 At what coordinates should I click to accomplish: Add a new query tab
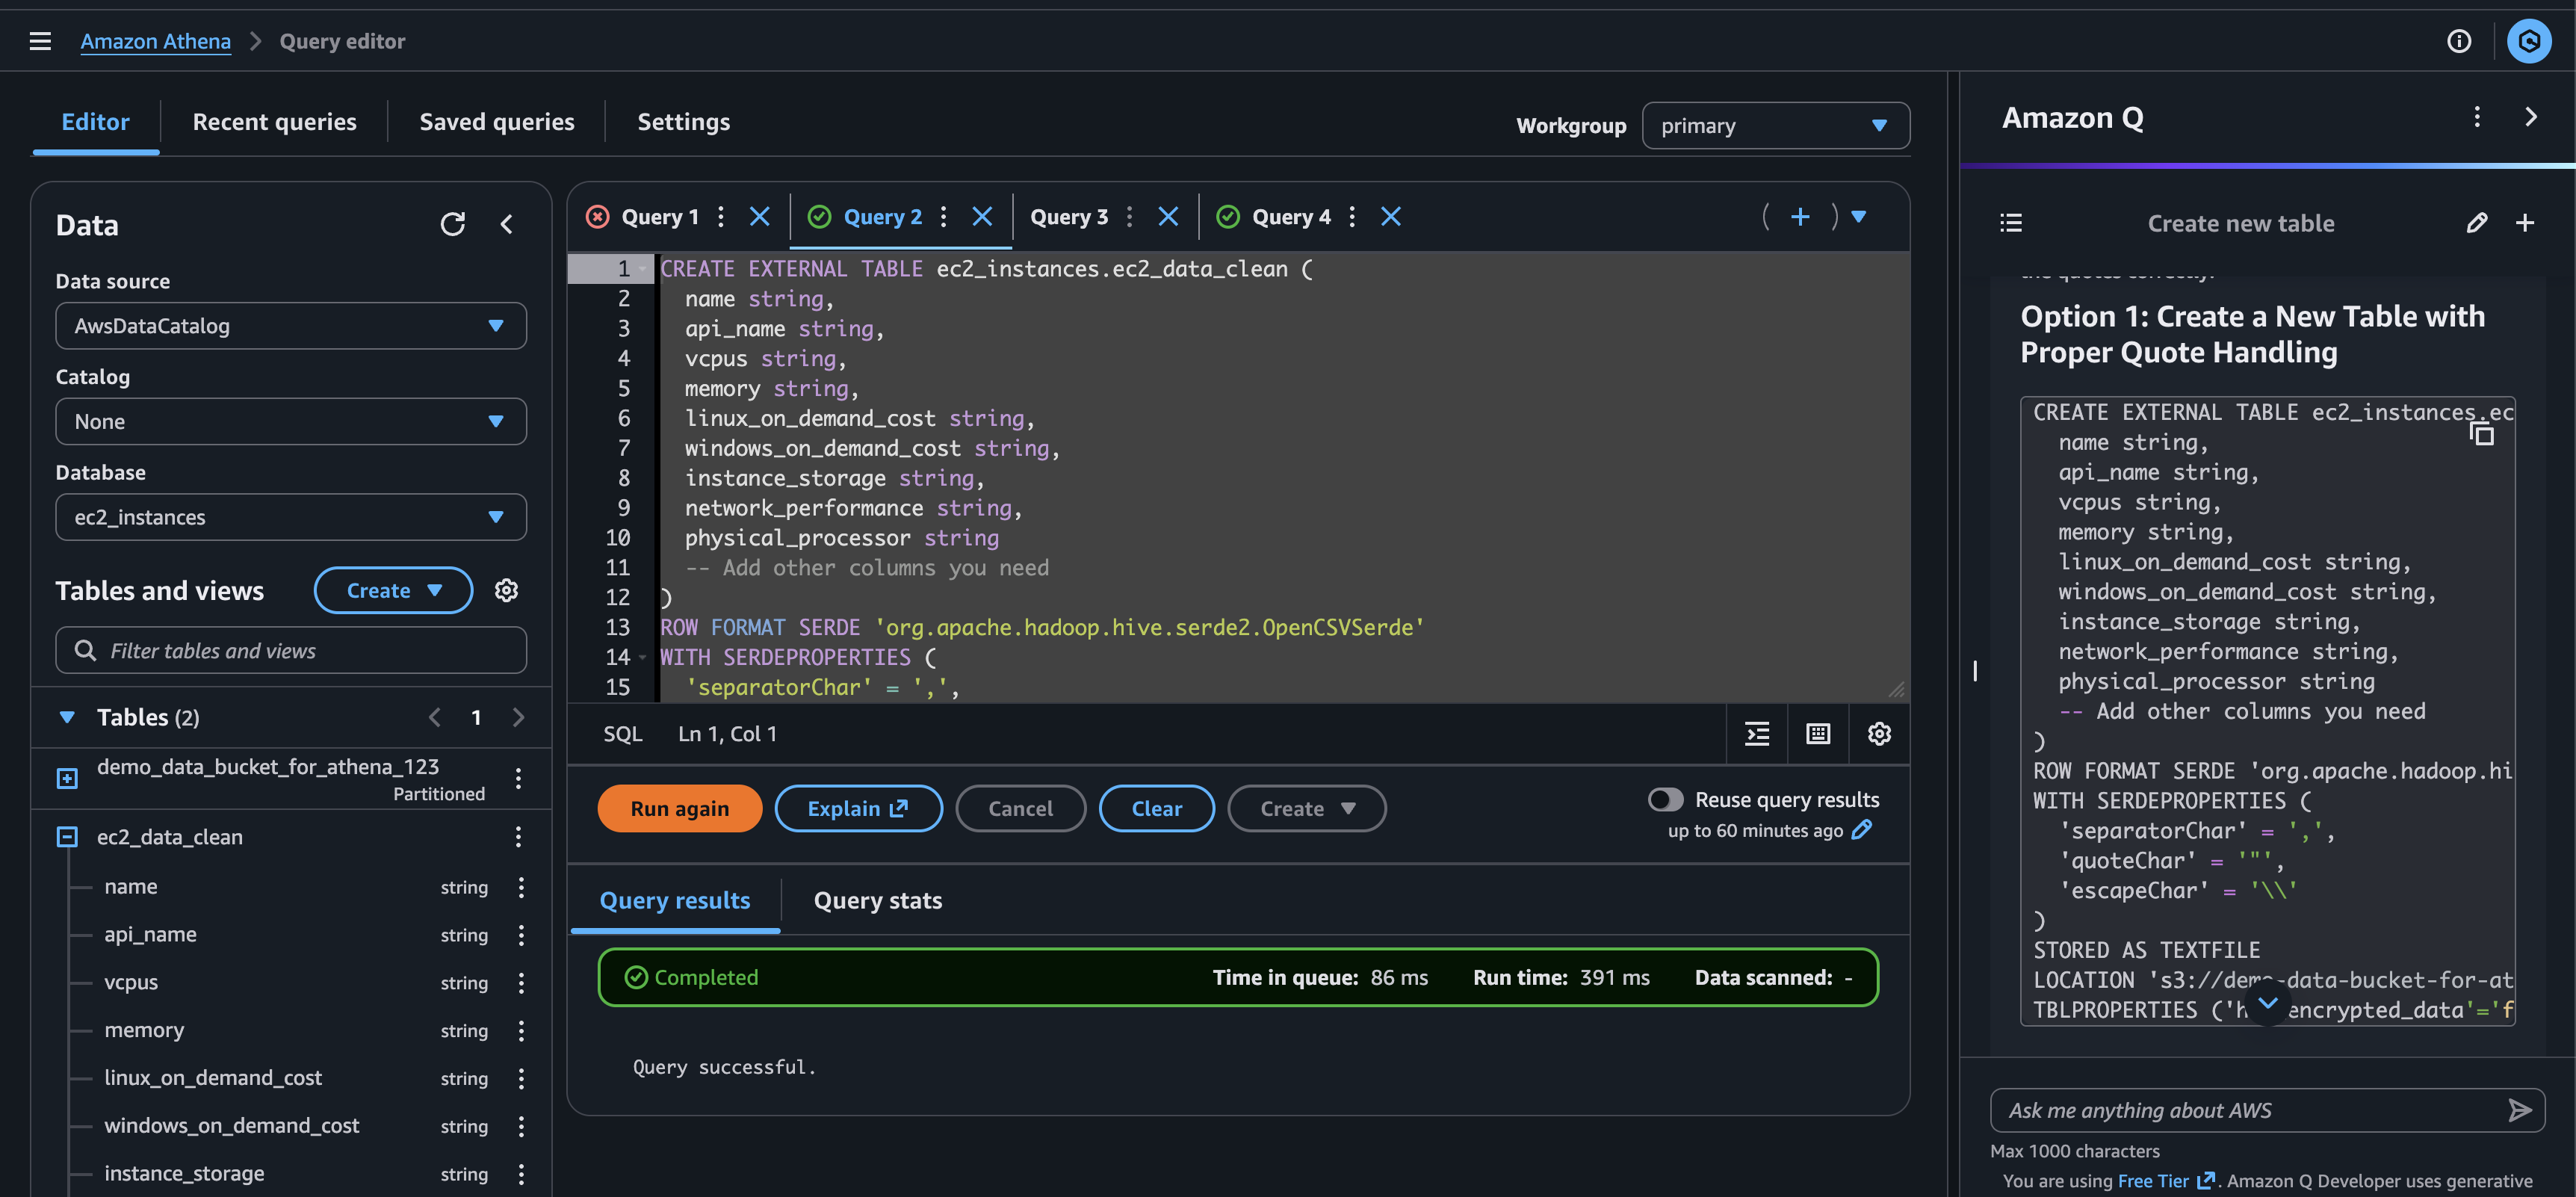pos(1799,217)
